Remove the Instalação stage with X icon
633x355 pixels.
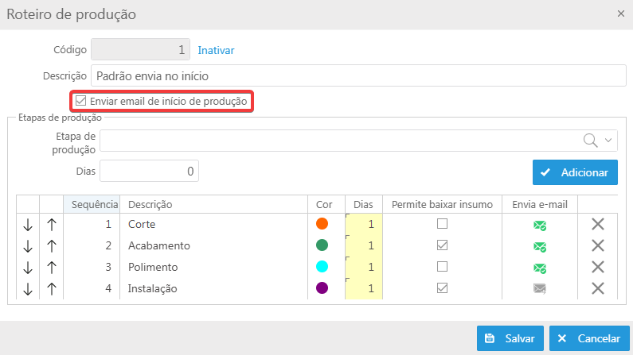(598, 288)
